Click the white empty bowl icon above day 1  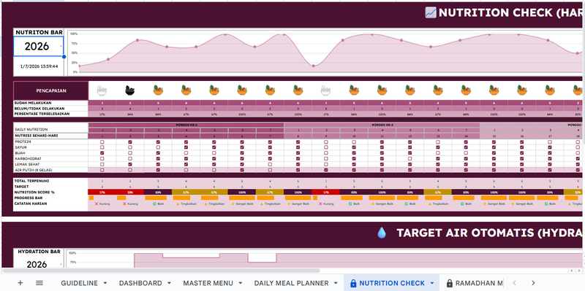pos(102,90)
